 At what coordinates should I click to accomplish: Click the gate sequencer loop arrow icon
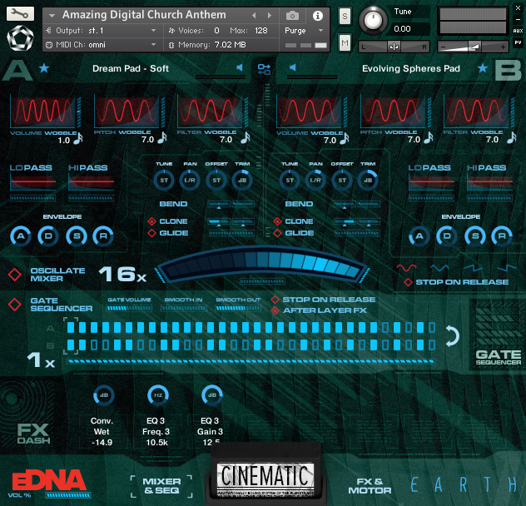pos(452,336)
